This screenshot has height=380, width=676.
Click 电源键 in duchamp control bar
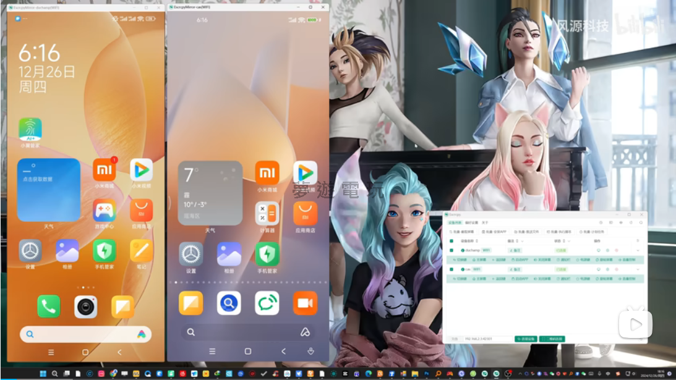point(583,260)
